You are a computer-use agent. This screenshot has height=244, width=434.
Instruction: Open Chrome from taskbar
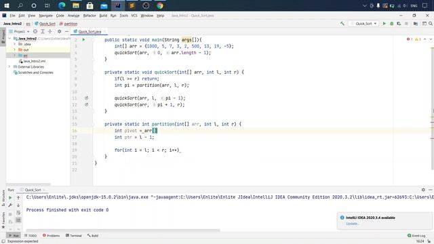(160, 5)
